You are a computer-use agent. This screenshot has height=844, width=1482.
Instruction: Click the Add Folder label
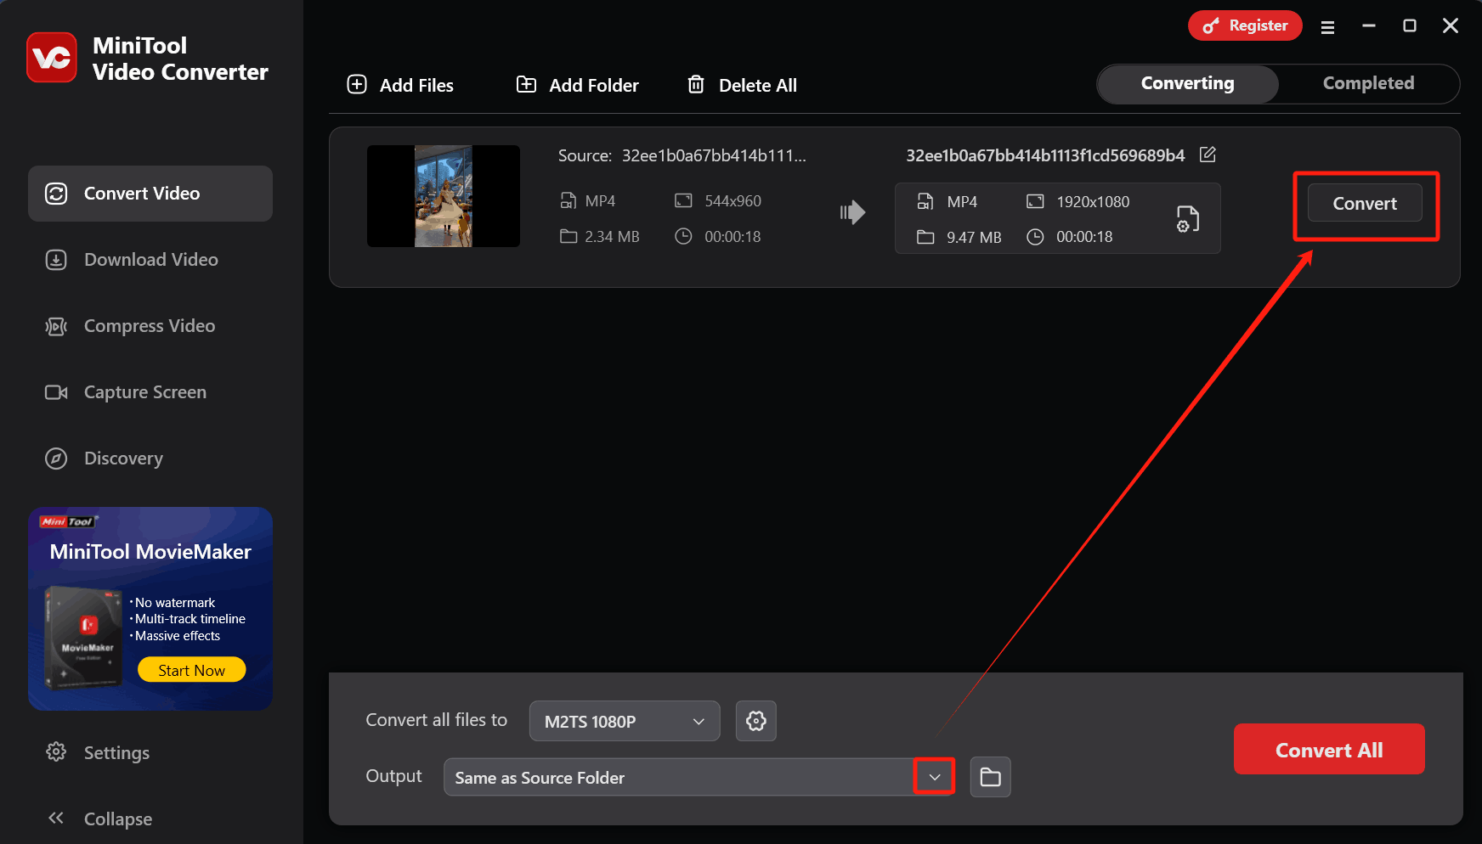point(594,86)
